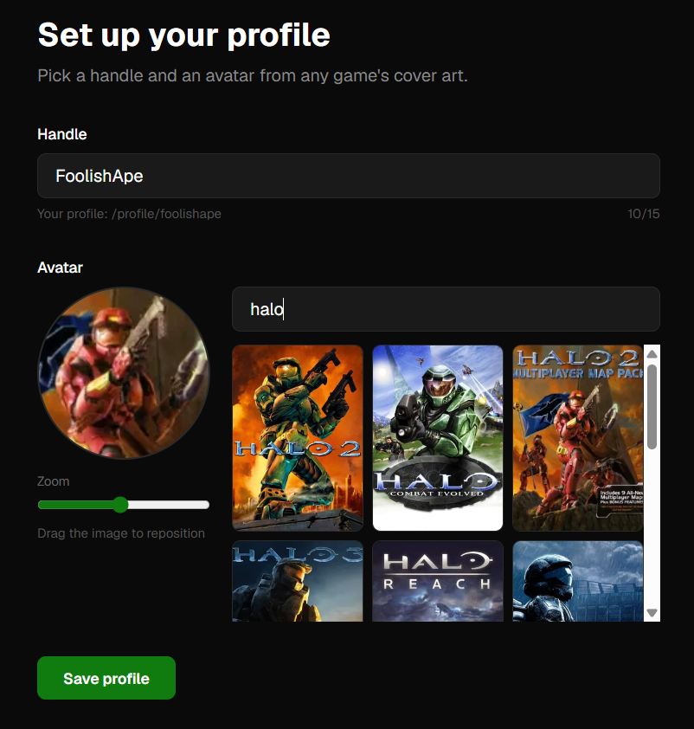Click the scrollbar up arrow in cover list
Image resolution: width=694 pixels, height=729 pixels.
[652, 354]
